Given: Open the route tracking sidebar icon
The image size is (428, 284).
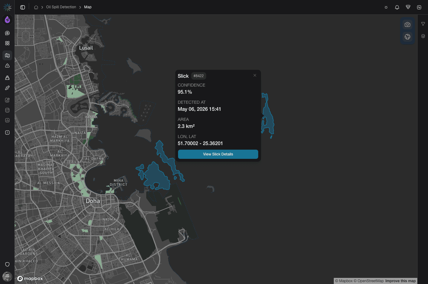Looking at the screenshot, I should pyautogui.click(x=7, y=88).
